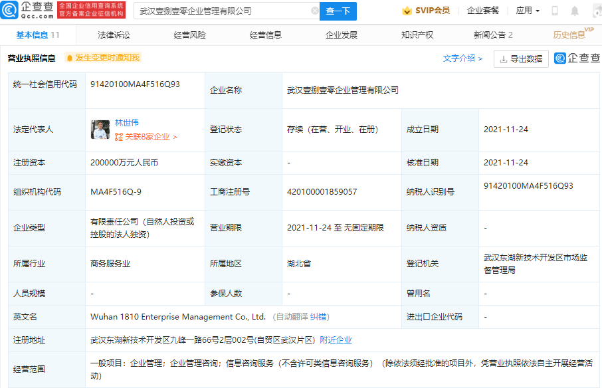Click the 发生变更时通知我 alert badge
Viewport: 602px width, 388px height.
click(x=103, y=58)
